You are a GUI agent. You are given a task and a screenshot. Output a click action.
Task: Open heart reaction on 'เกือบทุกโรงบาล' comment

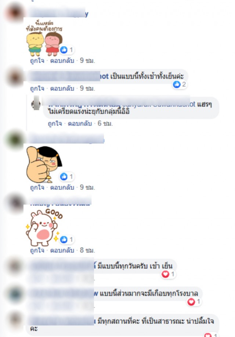coord(194,302)
